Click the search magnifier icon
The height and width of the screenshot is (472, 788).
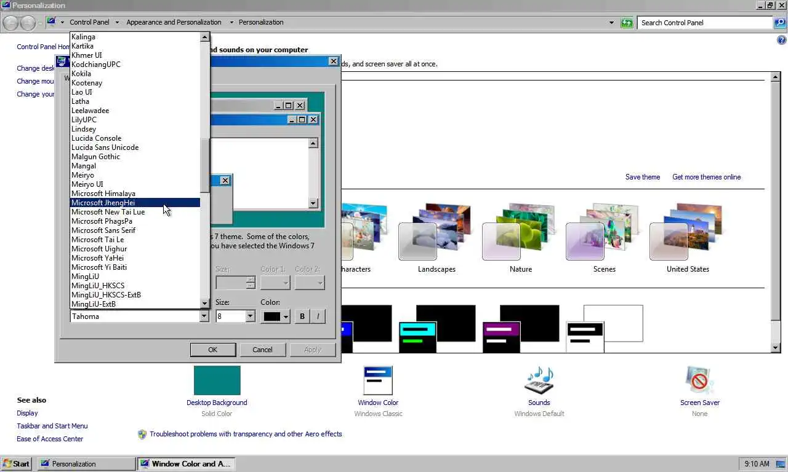pos(780,23)
